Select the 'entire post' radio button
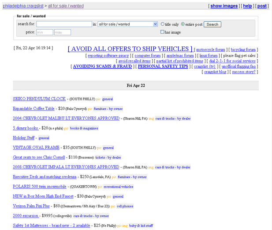272x230 pixels. coord(183,24)
